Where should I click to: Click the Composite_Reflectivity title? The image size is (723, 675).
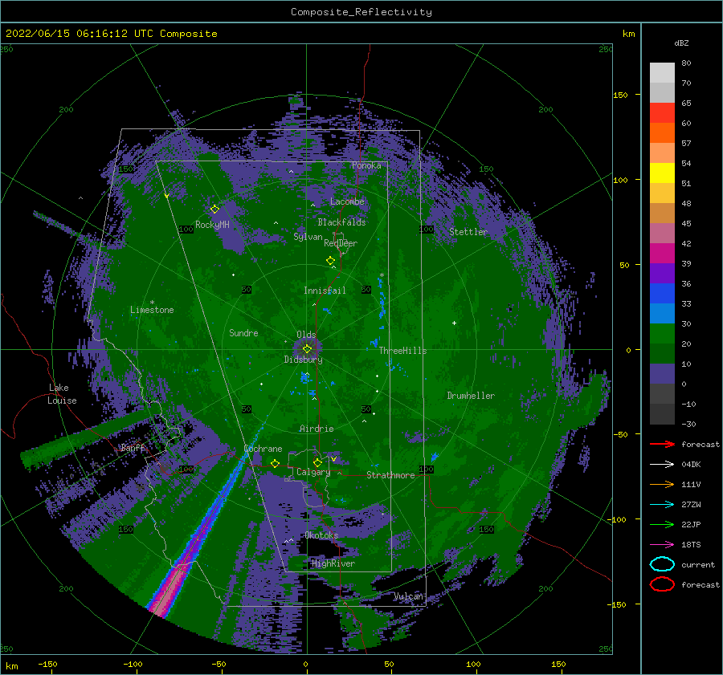(x=361, y=12)
